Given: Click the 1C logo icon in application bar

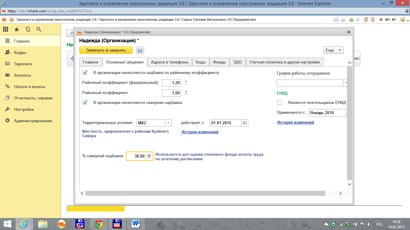Looking at the screenshot, I should pos(4,19).
